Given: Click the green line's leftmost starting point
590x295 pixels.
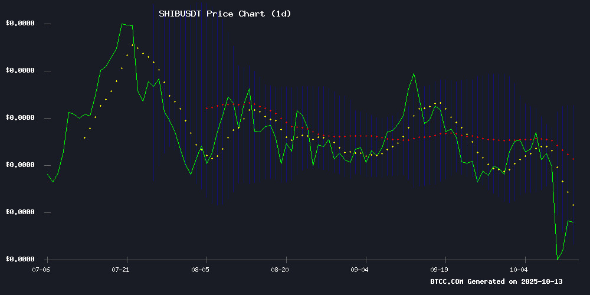Looking at the screenshot, I should click(47, 174).
